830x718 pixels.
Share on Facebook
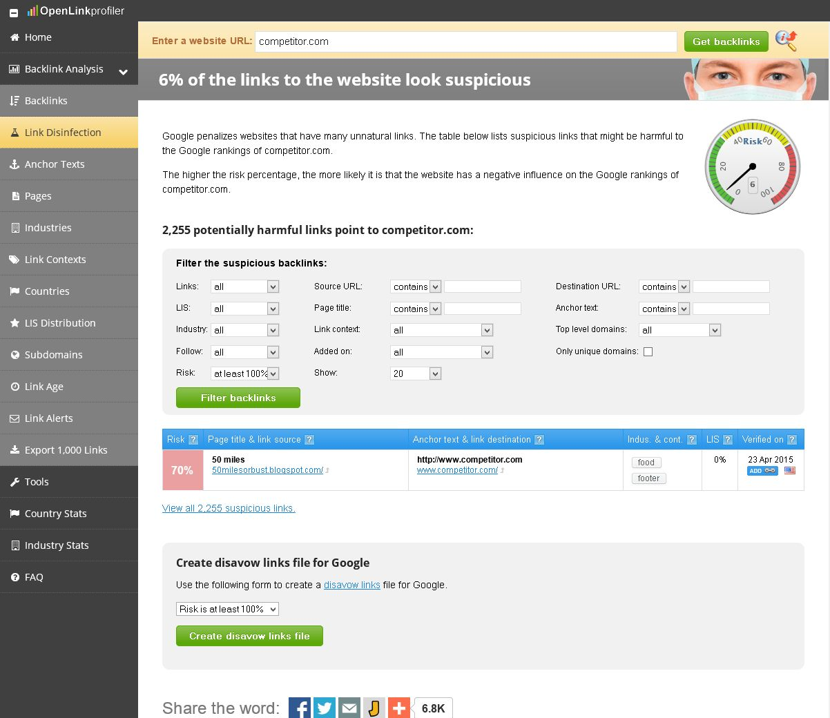[x=300, y=708]
